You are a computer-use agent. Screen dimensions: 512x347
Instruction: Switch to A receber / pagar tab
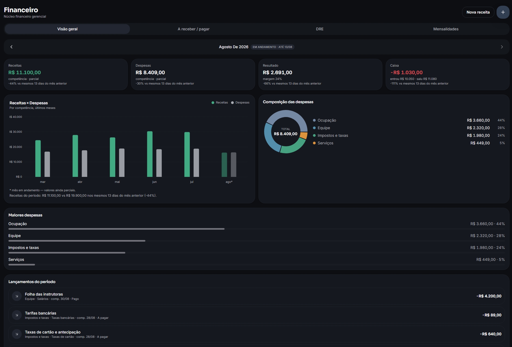(x=194, y=29)
